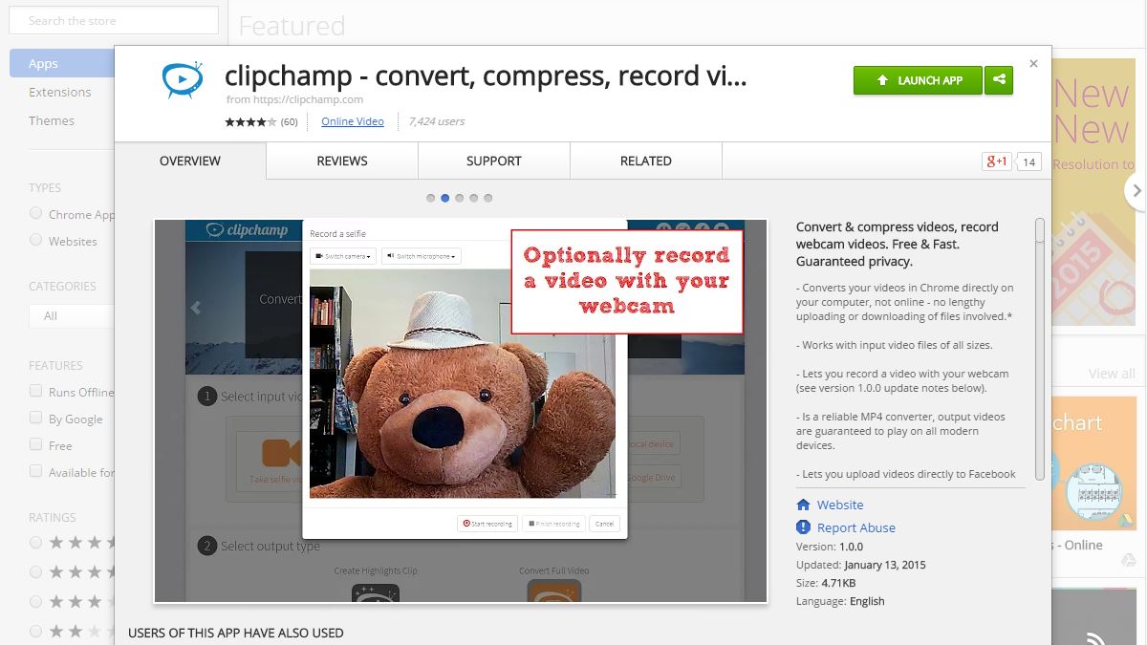The width and height of the screenshot is (1147, 645).
Task: Select Themes in the store sidebar
Action: tap(52, 120)
